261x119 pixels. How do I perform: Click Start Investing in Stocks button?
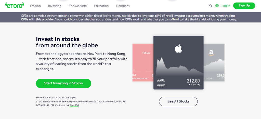[x=63, y=83]
